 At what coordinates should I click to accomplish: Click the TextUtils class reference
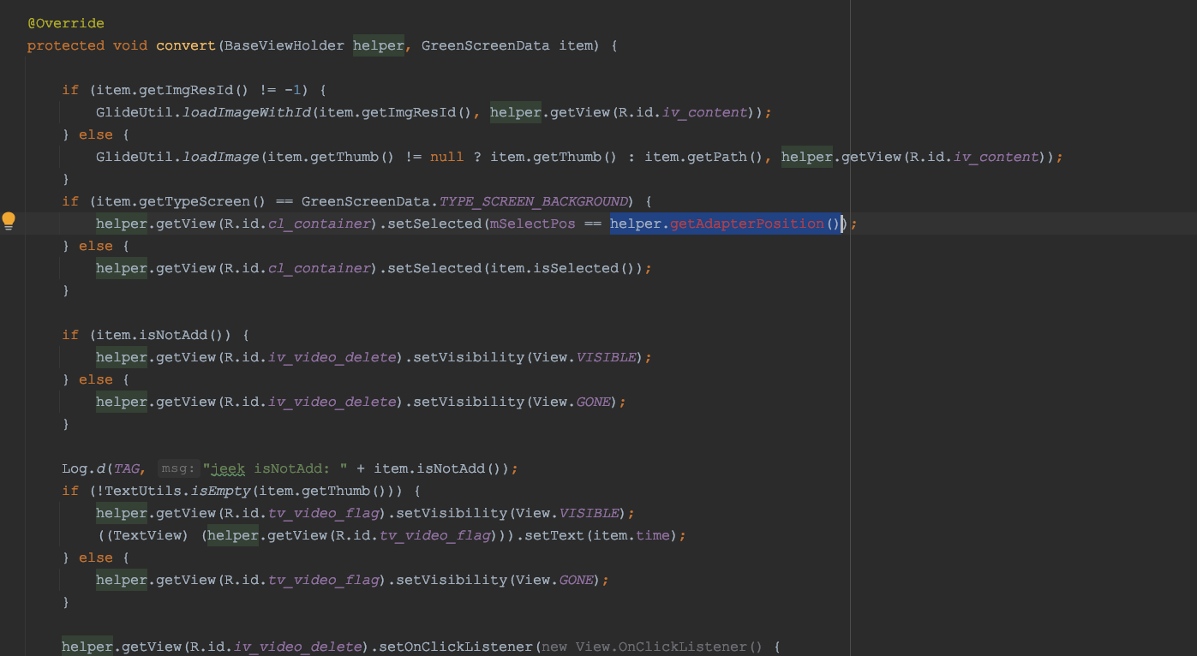143,491
